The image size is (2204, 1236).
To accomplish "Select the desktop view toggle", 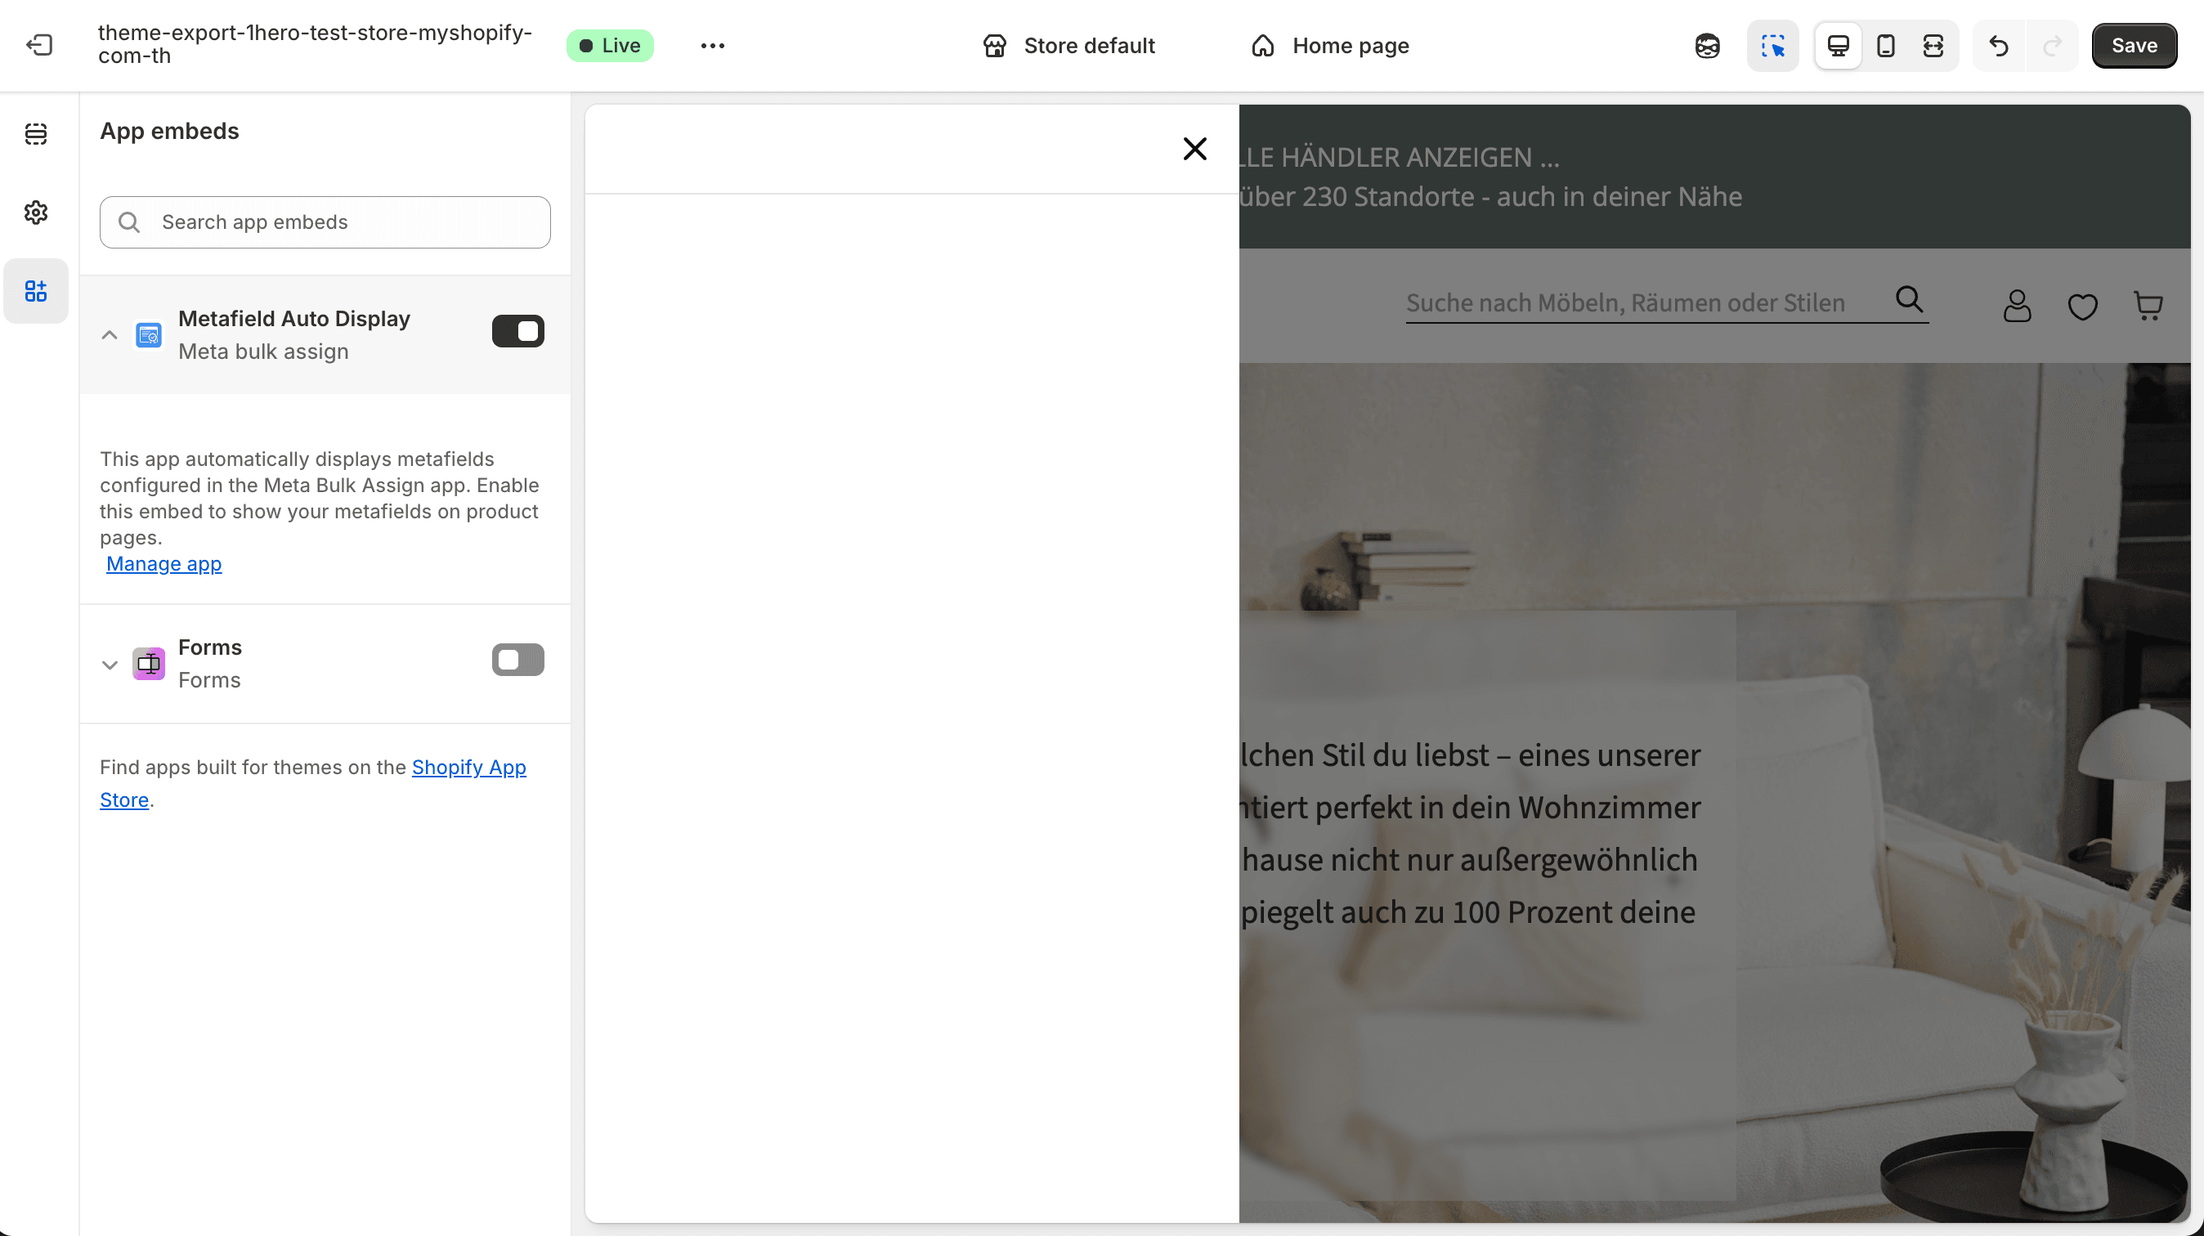I will click(1837, 45).
